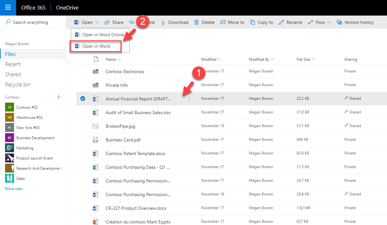Open Contoso Patent Template.docx file name

[136, 153]
